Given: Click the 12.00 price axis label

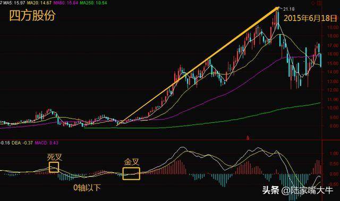Looking at the screenshot, I should coord(333,90).
